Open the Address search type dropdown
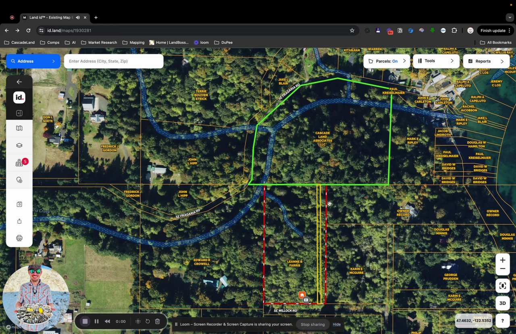516x334 pixels. (x=33, y=61)
